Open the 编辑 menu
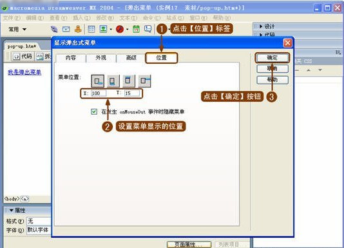This screenshot has height=248, width=344. [35, 18]
